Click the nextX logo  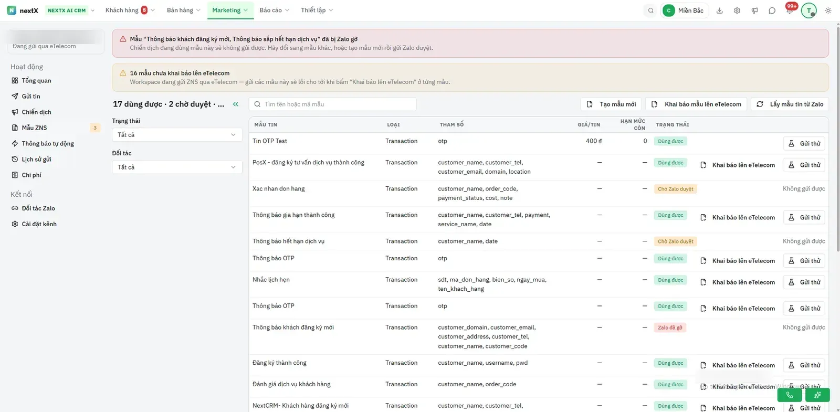(x=23, y=10)
